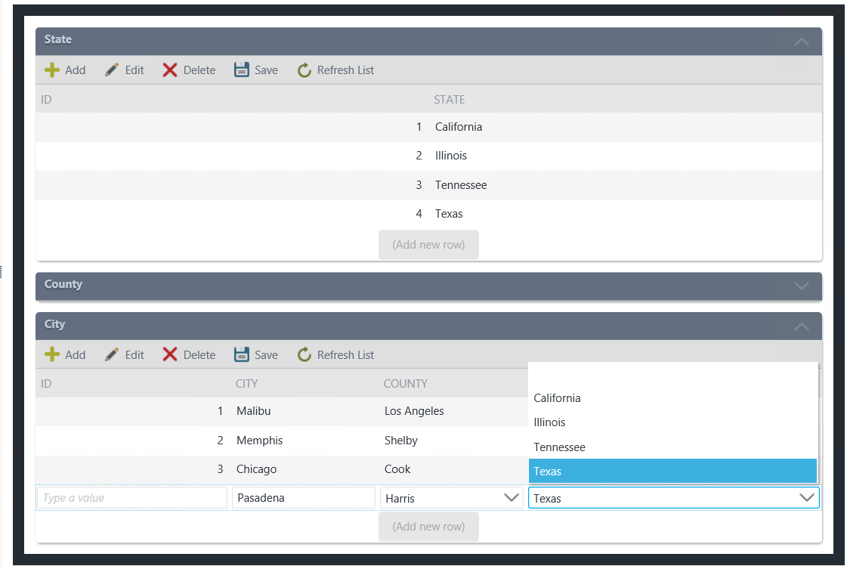Click the Edit label in State toolbar
847x569 pixels.
click(134, 70)
